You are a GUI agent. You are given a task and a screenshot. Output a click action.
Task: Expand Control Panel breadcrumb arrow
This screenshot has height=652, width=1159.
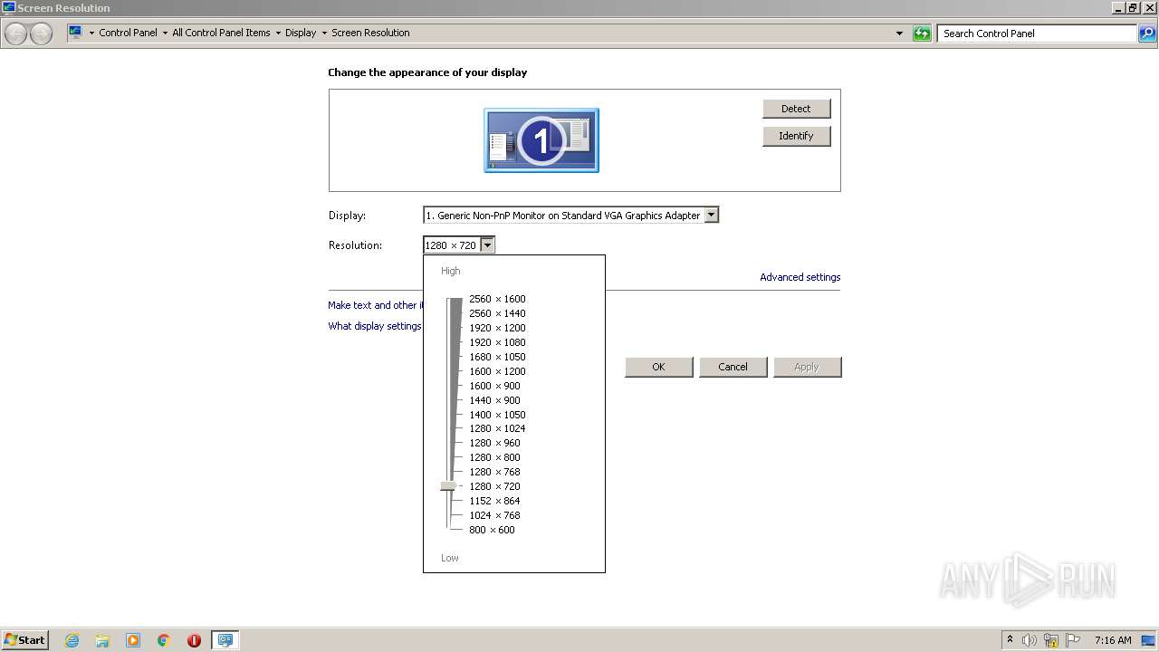tap(165, 33)
